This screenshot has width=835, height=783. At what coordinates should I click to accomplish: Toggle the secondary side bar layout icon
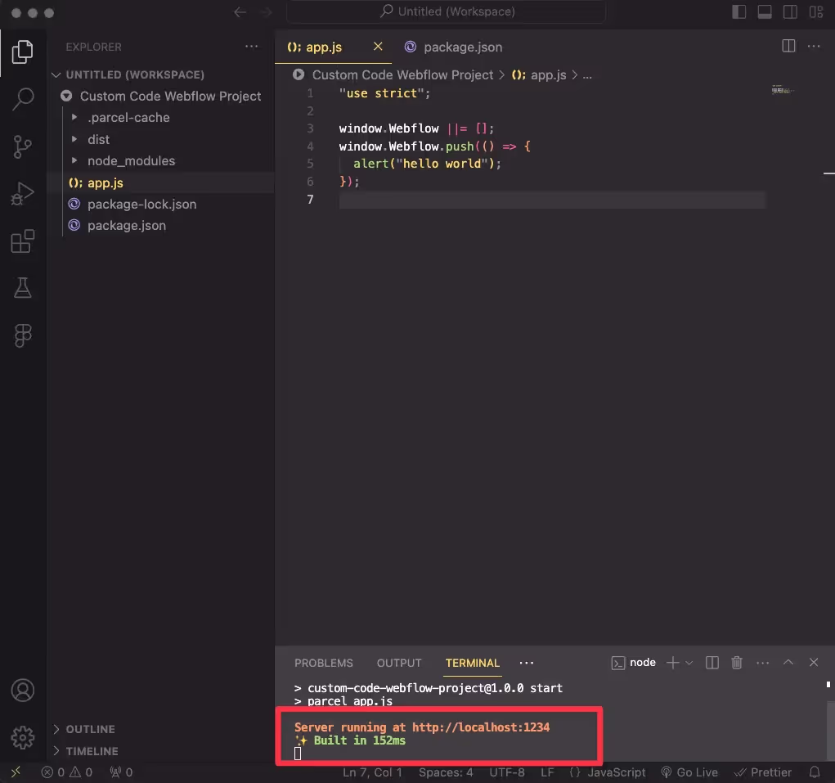(790, 11)
